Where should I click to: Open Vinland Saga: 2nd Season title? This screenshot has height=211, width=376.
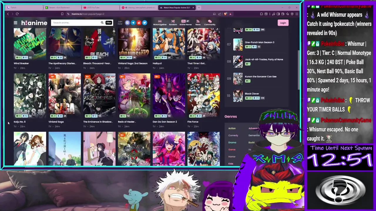tap(132, 63)
